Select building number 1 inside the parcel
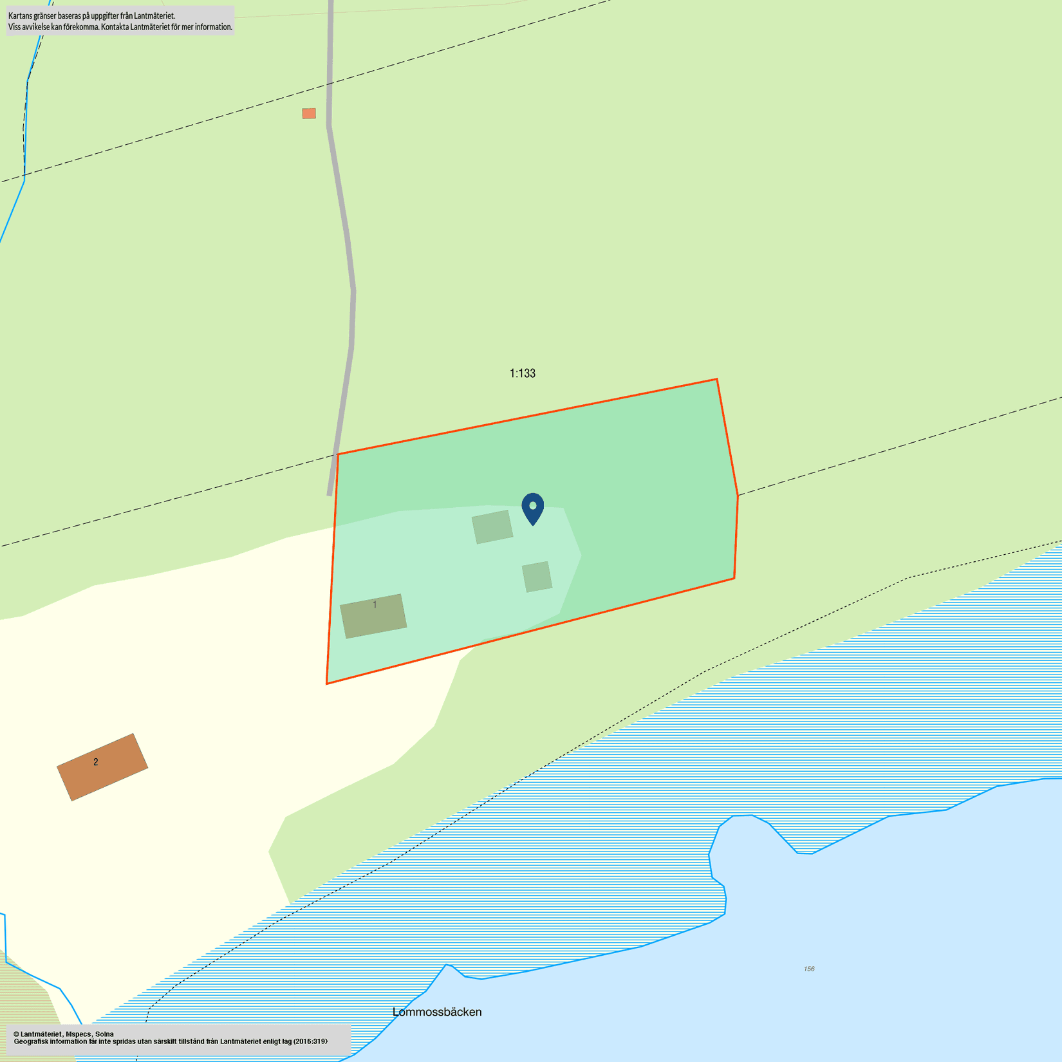 373,616
